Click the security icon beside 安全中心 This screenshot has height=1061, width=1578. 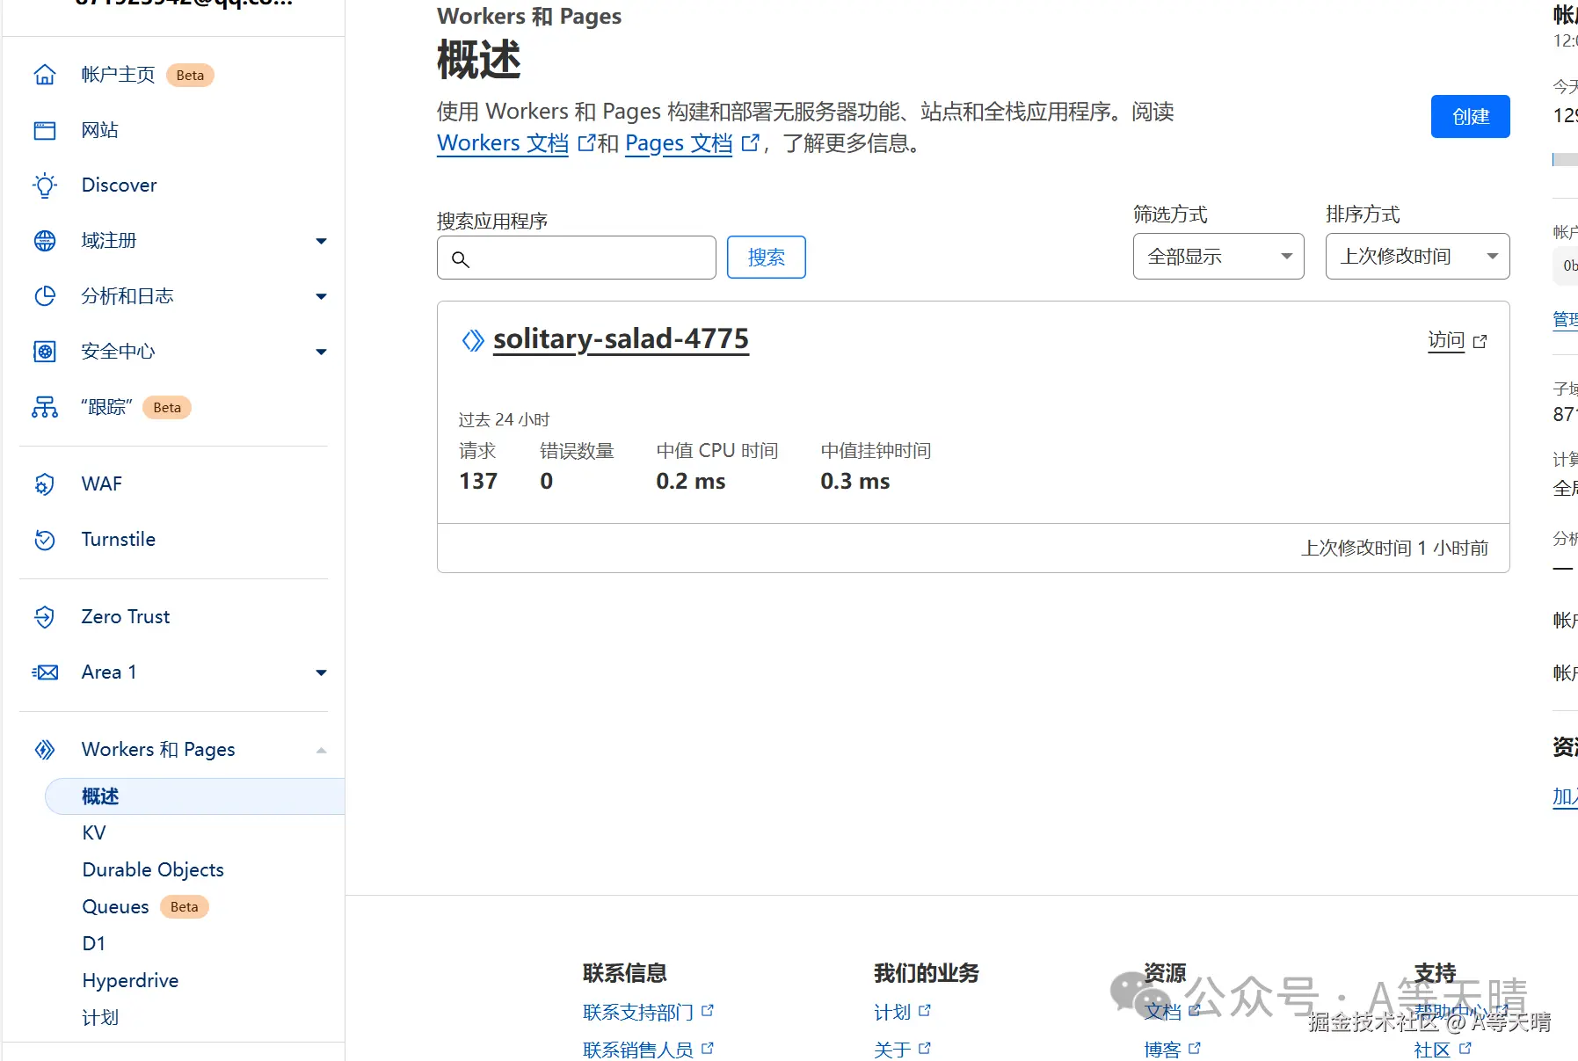[x=45, y=352]
